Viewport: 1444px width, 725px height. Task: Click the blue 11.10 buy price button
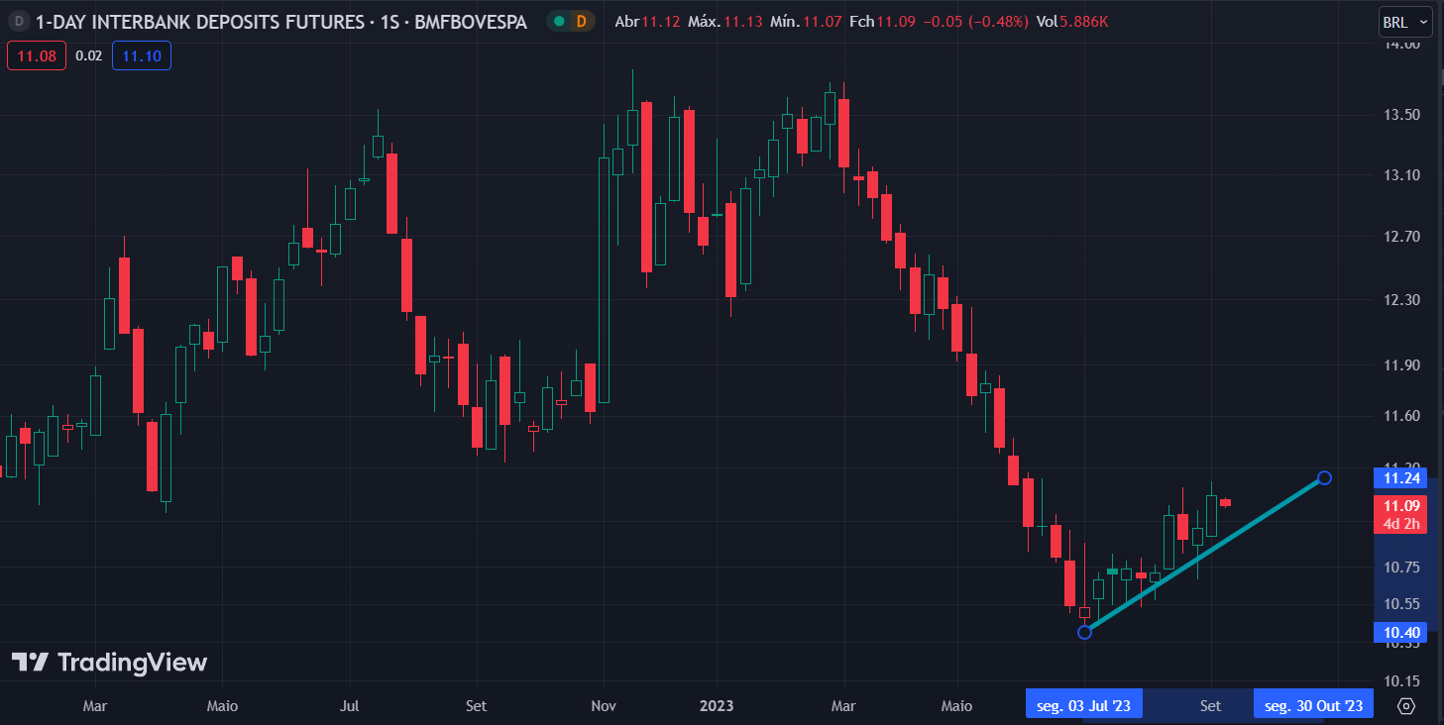142,55
